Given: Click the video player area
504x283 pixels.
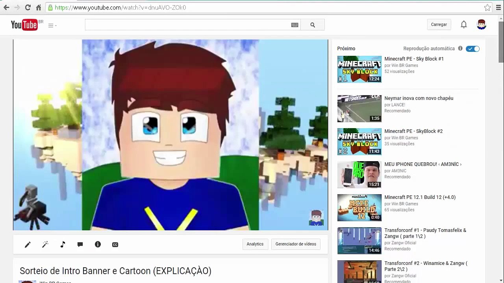Looking at the screenshot, I should 170,135.
